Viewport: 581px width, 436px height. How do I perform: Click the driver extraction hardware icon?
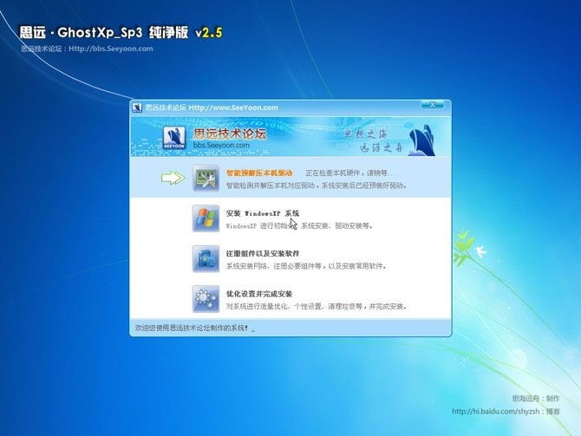(206, 179)
